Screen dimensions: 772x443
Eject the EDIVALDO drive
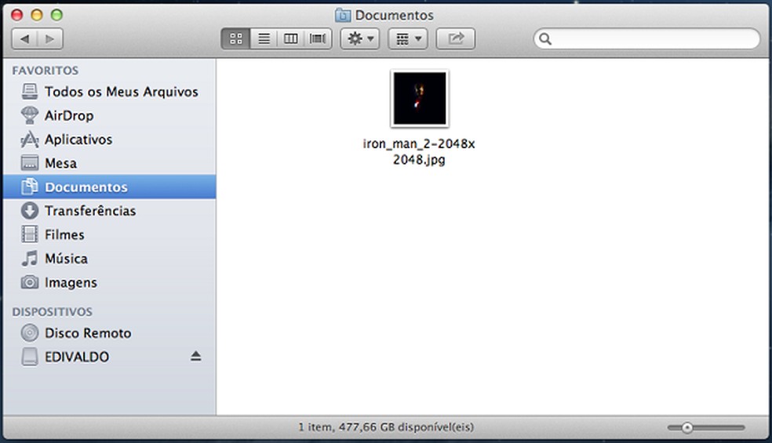196,356
